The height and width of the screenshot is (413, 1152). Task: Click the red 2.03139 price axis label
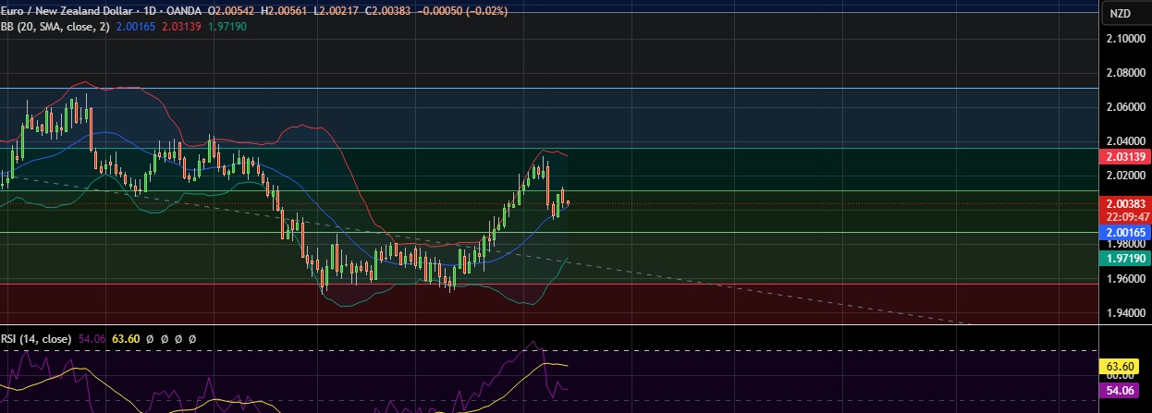click(x=1123, y=159)
